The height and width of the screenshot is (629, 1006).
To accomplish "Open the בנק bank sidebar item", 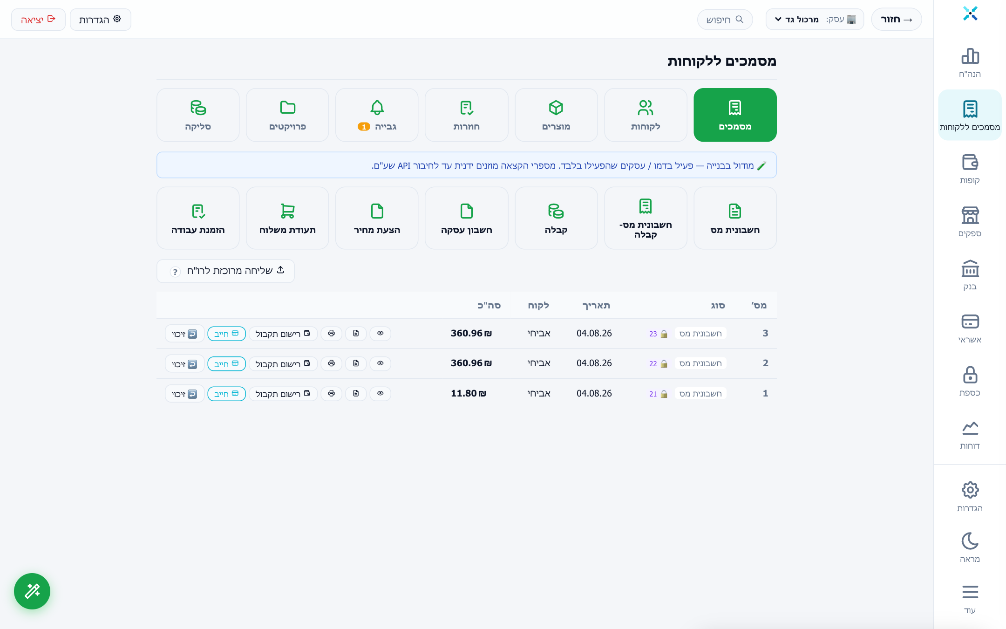I will [x=970, y=275].
